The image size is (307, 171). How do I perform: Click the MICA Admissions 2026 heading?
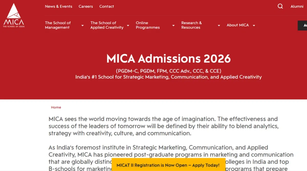click(x=169, y=59)
